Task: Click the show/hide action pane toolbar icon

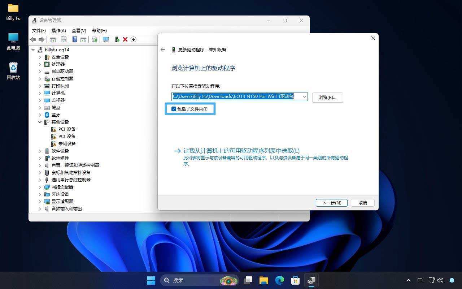Action: [x=83, y=39]
